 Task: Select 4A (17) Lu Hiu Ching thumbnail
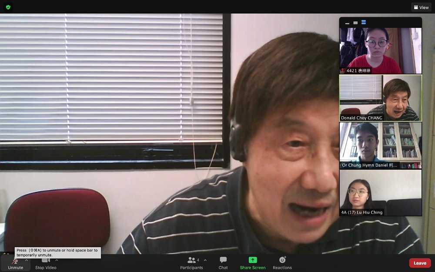[381, 193]
